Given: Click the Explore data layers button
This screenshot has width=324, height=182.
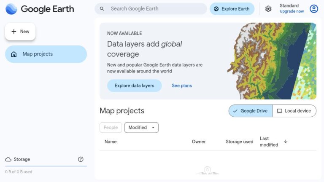Looking at the screenshot, I should tap(134, 86).
